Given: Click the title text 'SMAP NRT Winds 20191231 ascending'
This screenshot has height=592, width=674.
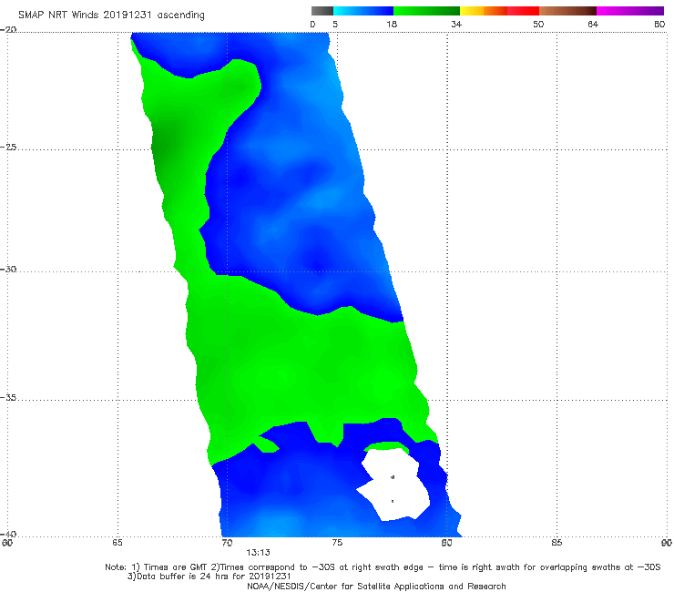Looking at the screenshot, I should click(111, 15).
